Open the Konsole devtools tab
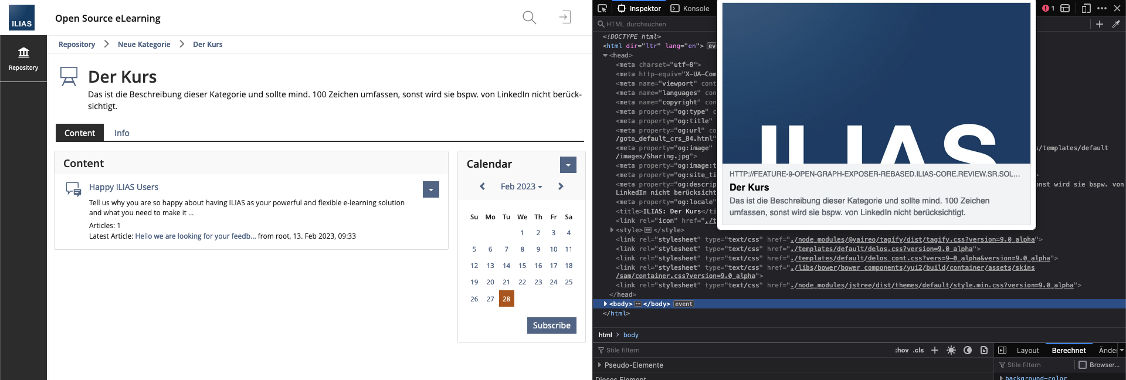Screen dimensions: 1126x380 pyautogui.click(x=690, y=8)
